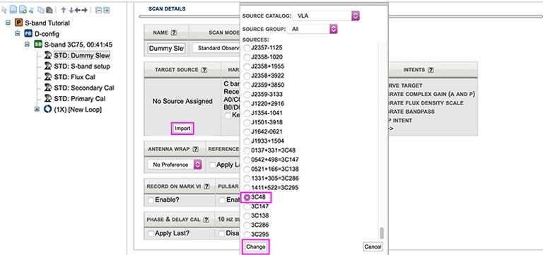Screen dimensions: 543x255
Task: Open the Scan Mode Standard Observing dropdown
Action: coord(216,49)
